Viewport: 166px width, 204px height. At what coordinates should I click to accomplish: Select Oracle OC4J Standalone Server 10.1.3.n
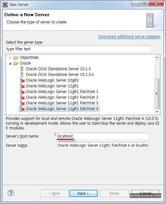[x=60, y=75]
